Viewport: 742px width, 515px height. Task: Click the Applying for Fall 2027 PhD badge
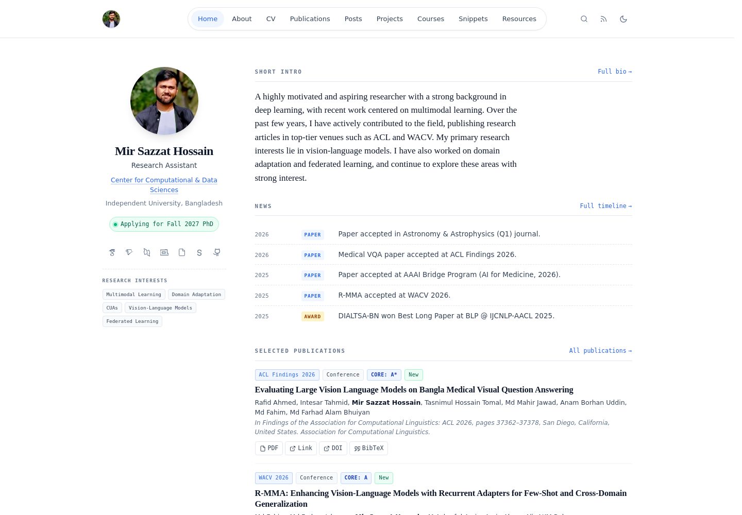[x=164, y=225]
